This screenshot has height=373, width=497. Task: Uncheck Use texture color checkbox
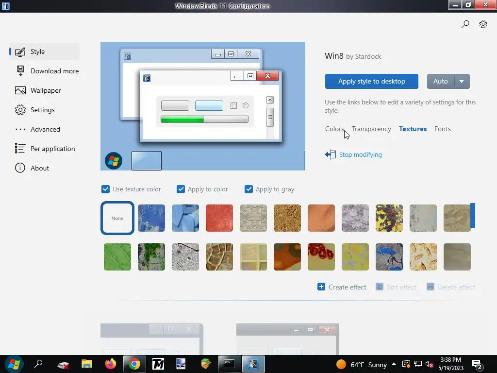[105, 189]
